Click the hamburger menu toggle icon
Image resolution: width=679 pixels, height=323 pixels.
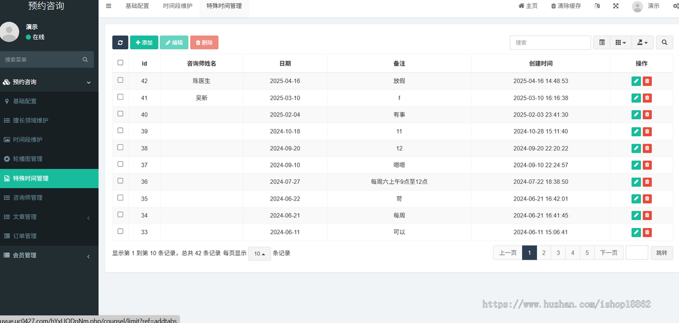coord(109,6)
